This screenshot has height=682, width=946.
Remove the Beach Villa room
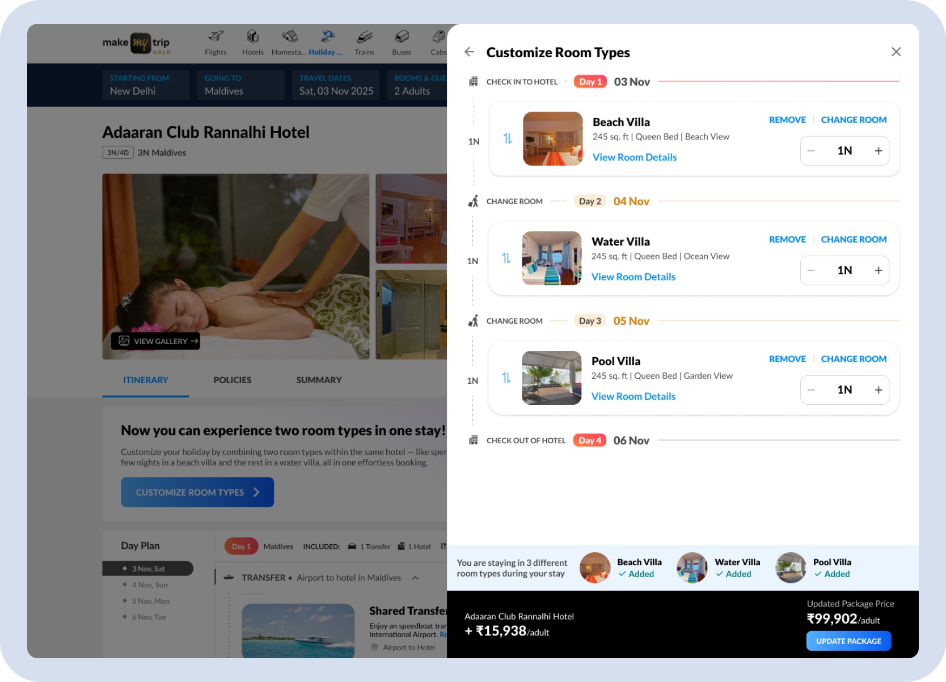coord(787,120)
